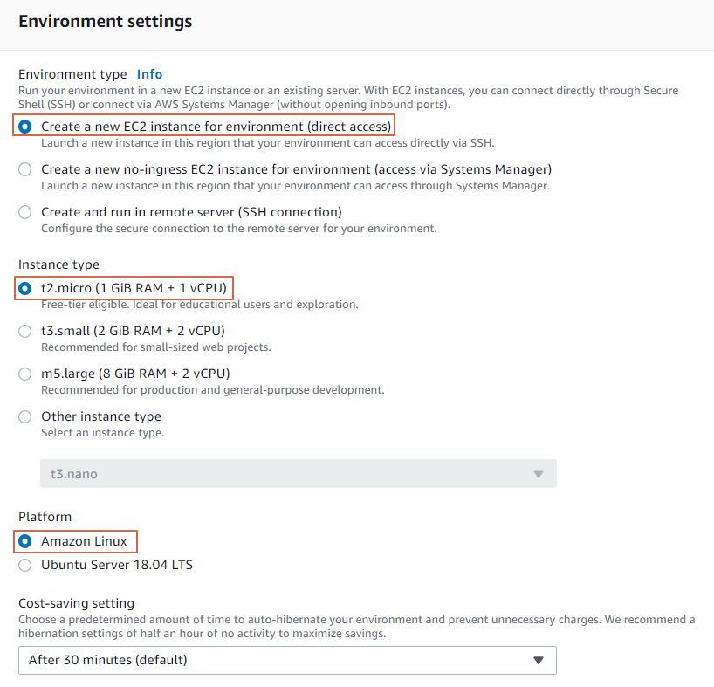Switch platform to Ubuntu Server 18.04 LTS

tap(25, 565)
